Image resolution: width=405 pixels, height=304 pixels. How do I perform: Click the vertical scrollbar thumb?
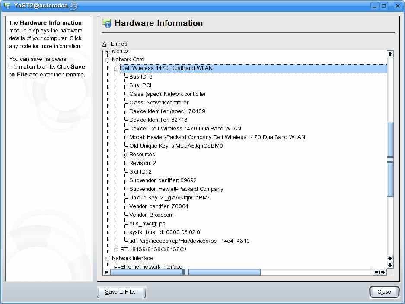pyautogui.click(x=390, y=159)
